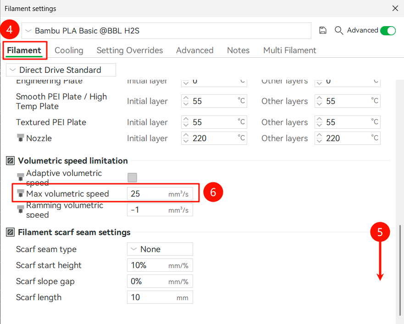The height and width of the screenshot is (324, 404).
Task: Click the Max volumetric speed input field
Action: pyautogui.click(x=148, y=194)
